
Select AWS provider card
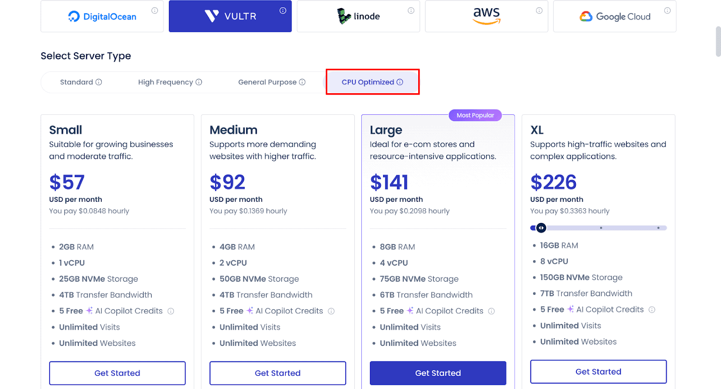[x=486, y=17]
